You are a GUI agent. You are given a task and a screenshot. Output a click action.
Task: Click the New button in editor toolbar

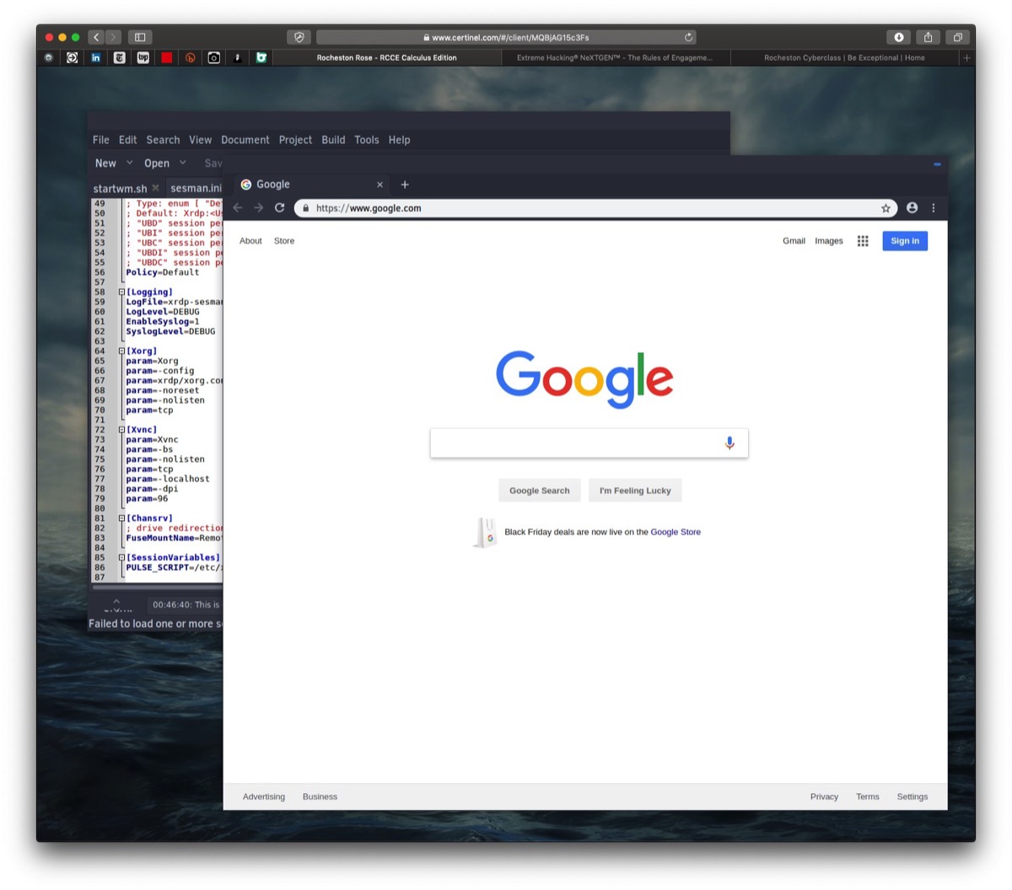click(105, 164)
